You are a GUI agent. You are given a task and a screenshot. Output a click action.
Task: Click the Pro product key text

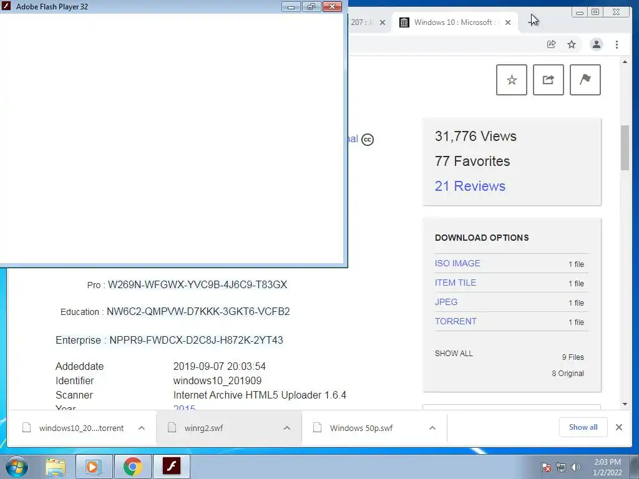tap(197, 284)
